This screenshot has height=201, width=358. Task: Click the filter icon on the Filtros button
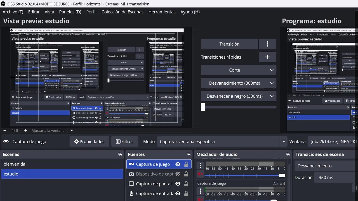(118, 142)
